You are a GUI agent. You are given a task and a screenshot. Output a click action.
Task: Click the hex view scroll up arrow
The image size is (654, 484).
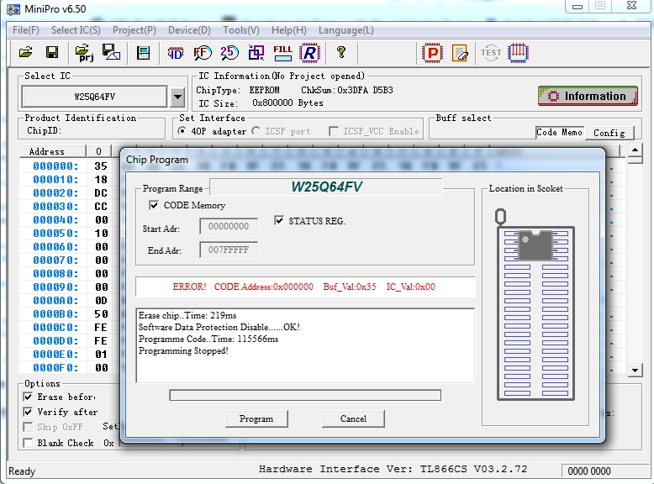635,150
